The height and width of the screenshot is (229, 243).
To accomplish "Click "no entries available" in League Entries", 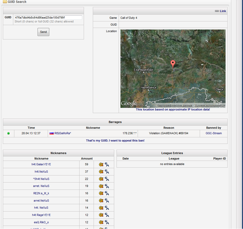I will (172, 164).
